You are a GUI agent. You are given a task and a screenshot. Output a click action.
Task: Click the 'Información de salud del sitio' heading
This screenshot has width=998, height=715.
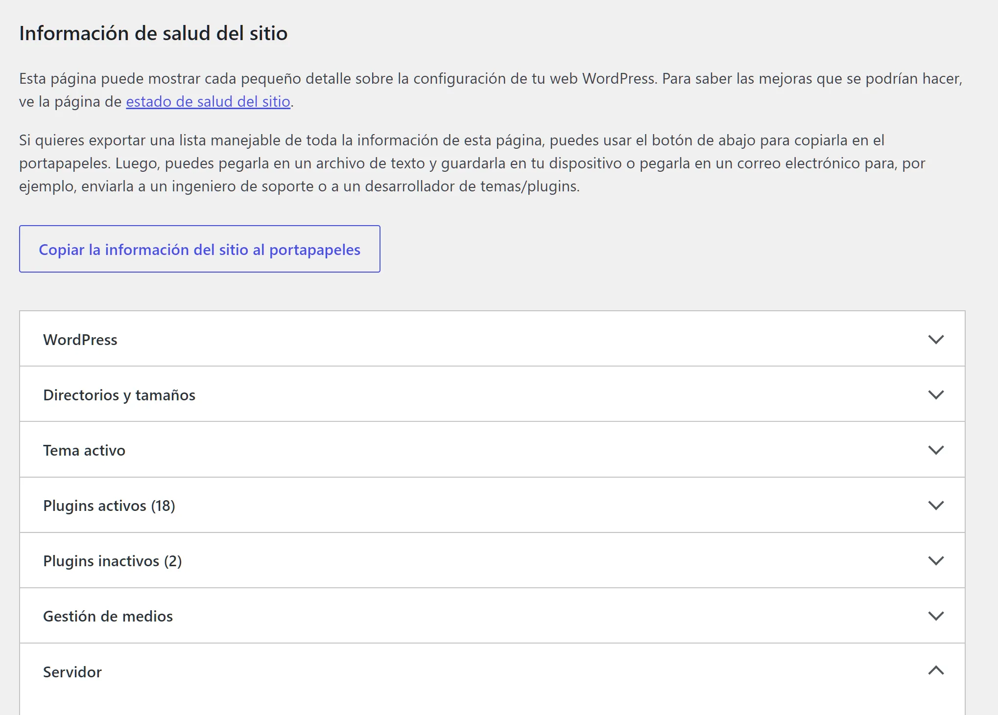tap(153, 33)
